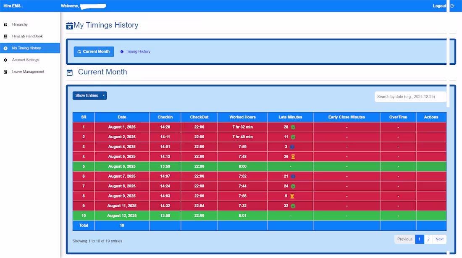Image resolution: width=462 pixels, height=258 pixels.
Task: Open the Show Entries dropdown
Action: click(89, 95)
